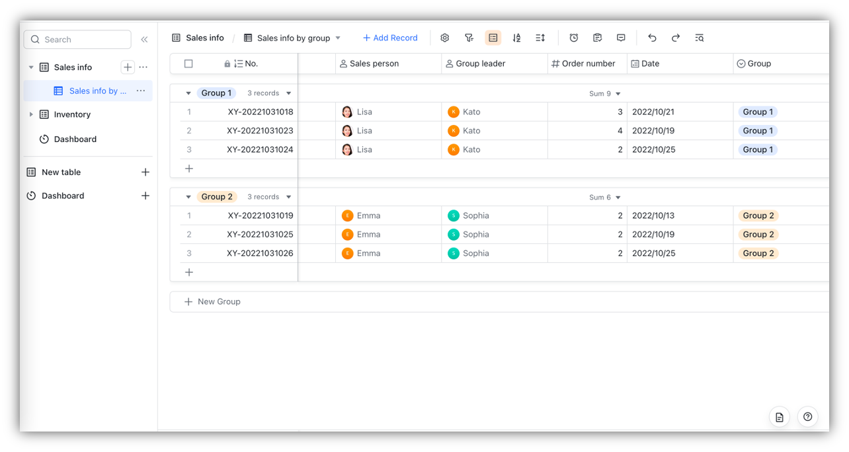Check the row checkbox for record XY-20221031018
This screenshot has height=452, width=849.
coord(188,111)
